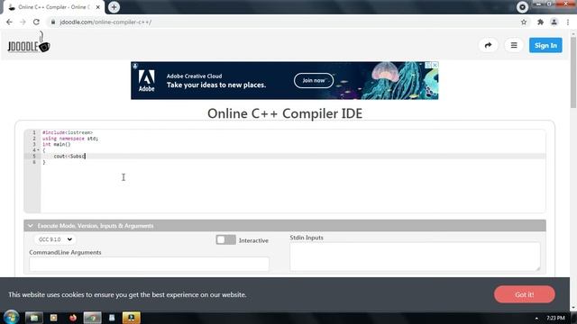The width and height of the screenshot is (577, 324).
Task: Open the Chrome extensions puzzle icon
Action: (x=540, y=22)
